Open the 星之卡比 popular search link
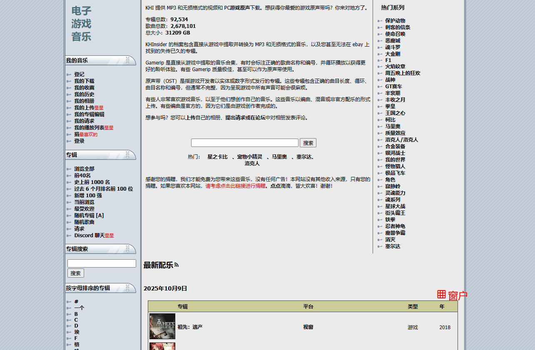535x350 pixels. tap(217, 157)
